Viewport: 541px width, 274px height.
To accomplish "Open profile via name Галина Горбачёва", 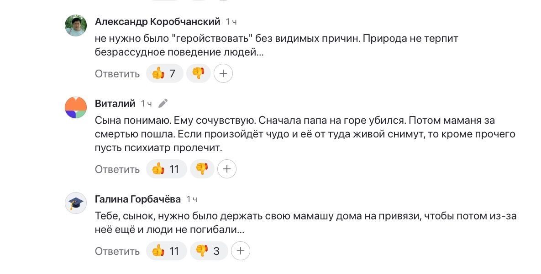I will point(138,199).
